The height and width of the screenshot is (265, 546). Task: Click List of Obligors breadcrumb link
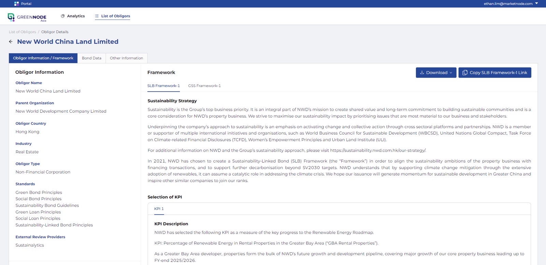[x=23, y=32]
